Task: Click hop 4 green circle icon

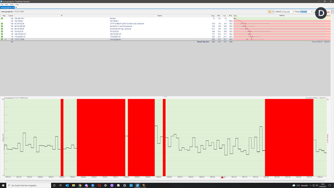Action: [x=2, y=26]
